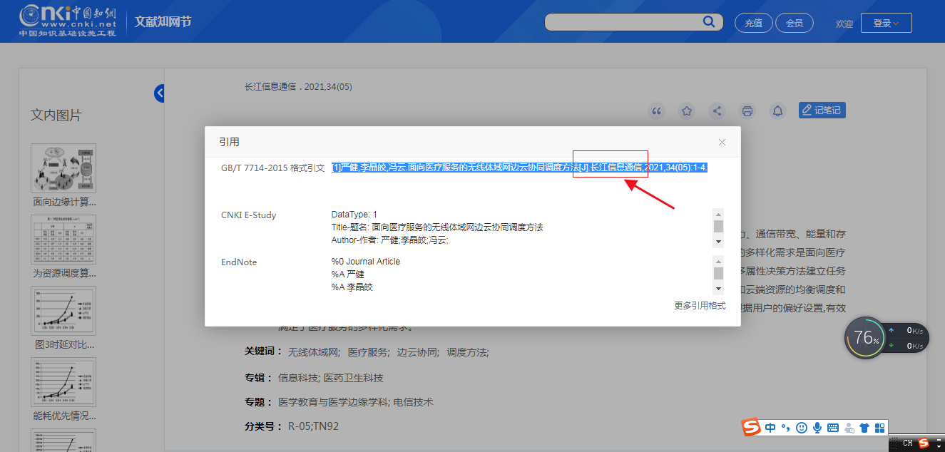Close the 引用 citation dialog
The height and width of the screenshot is (452, 945).
pyautogui.click(x=722, y=143)
